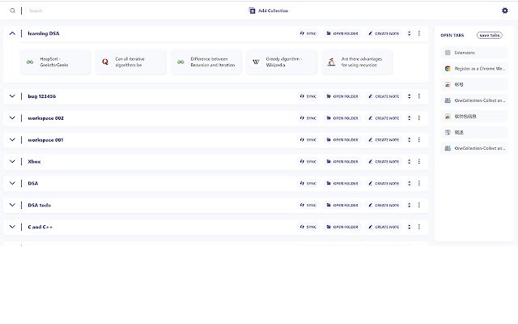The image size is (518, 324).
Task: Create note in DSA todo
Action: click(384, 205)
